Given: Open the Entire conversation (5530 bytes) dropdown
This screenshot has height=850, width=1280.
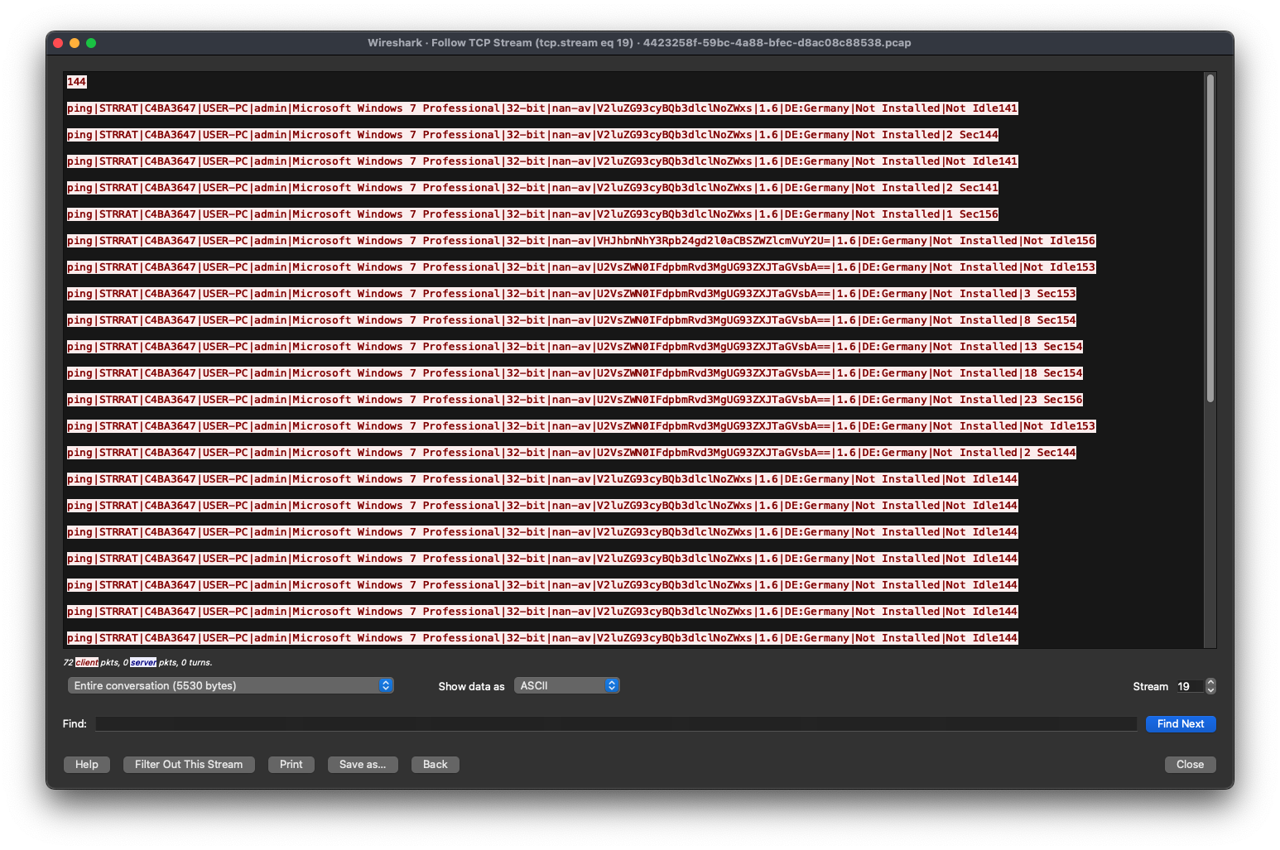Looking at the screenshot, I should (230, 686).
